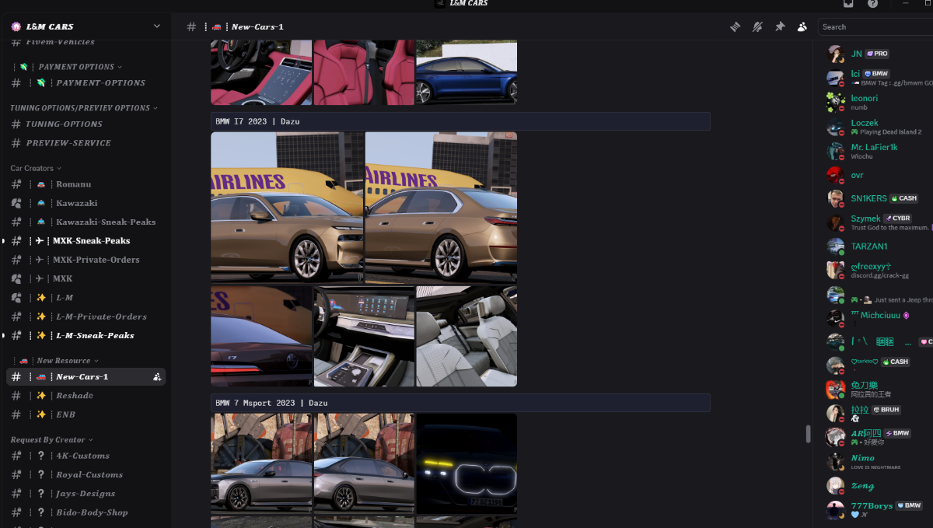
Task: Open the L&M CARS server dropdown menu
Action: [x=156, y=26]
